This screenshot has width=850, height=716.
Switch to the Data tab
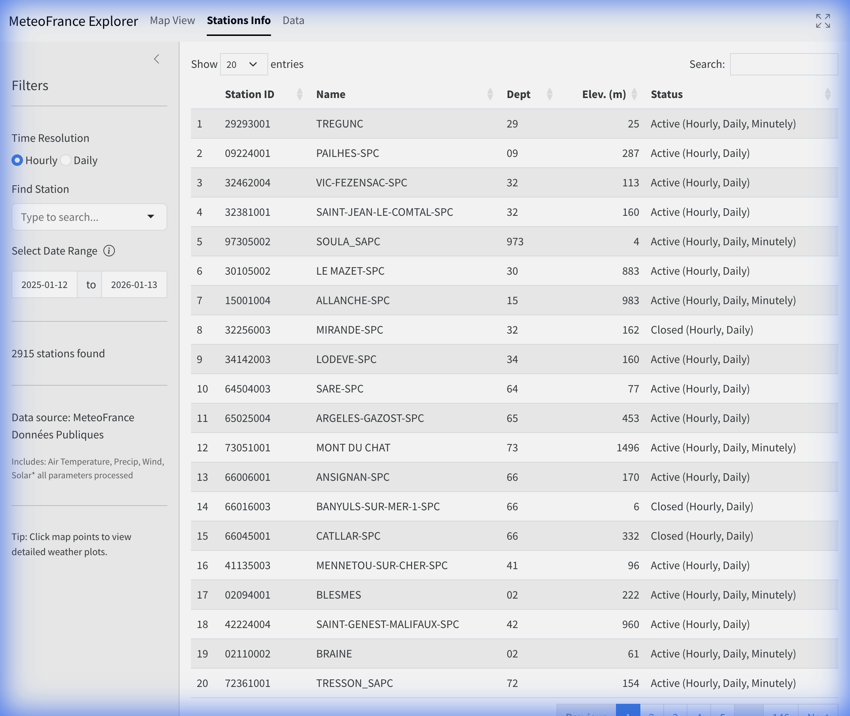[293, 21]
